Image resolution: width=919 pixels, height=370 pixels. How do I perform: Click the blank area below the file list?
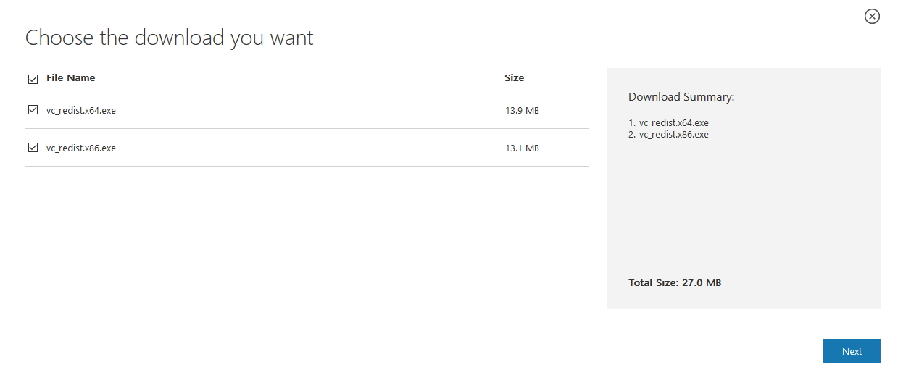tap(307, 243)
